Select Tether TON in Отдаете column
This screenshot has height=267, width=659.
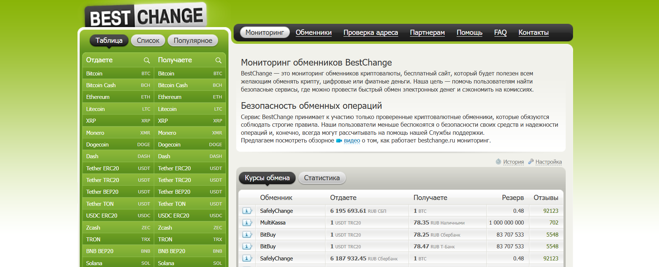(118, 204)
